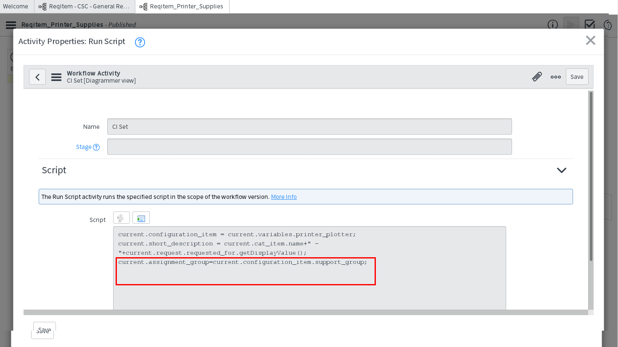Click the script syntax editor toggle icon
The width and height of the screenshot is (618, 347).
tap(121, 218)
